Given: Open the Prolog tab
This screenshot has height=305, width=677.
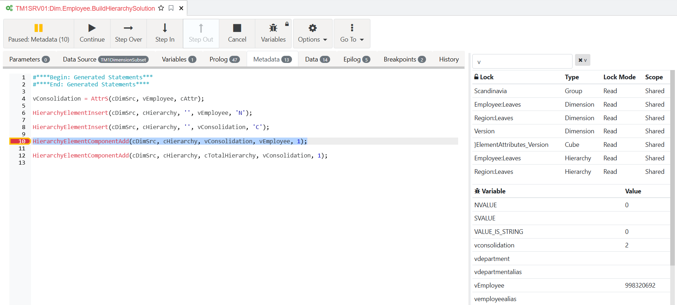Looking at the screenshot, I should tap(225, 59).
